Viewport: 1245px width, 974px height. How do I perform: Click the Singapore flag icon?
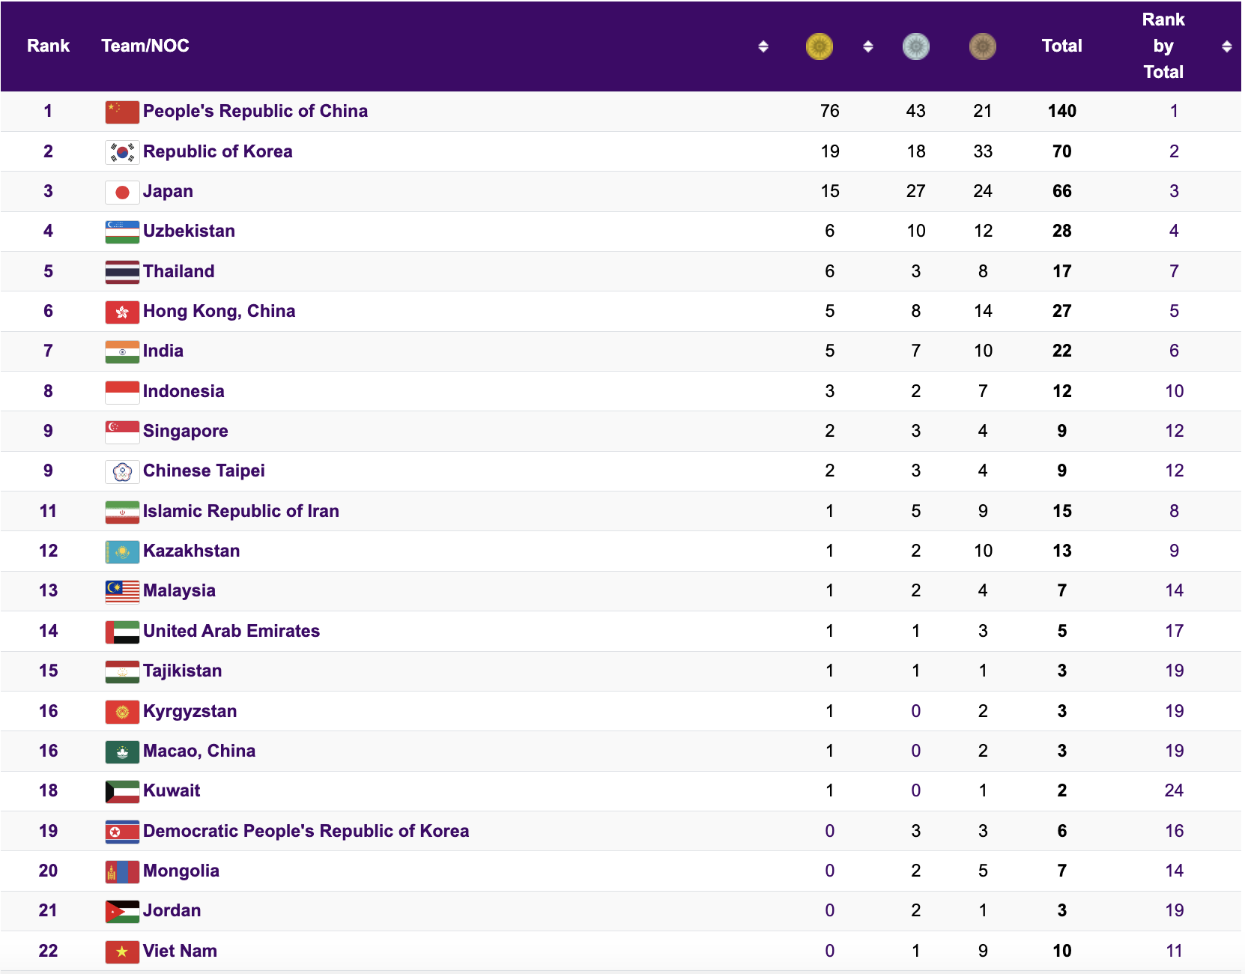point(122,432)
